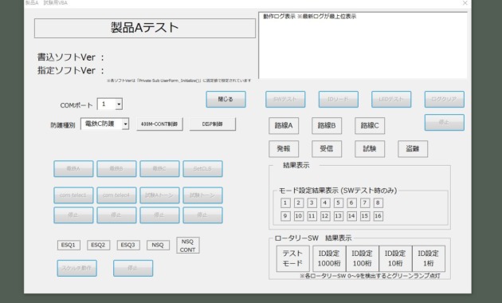Image resolution: width=502 pixels, height=303 pixels.
Task: Click the mode indicator box numbered 16
Action: [x=378, y=216]
